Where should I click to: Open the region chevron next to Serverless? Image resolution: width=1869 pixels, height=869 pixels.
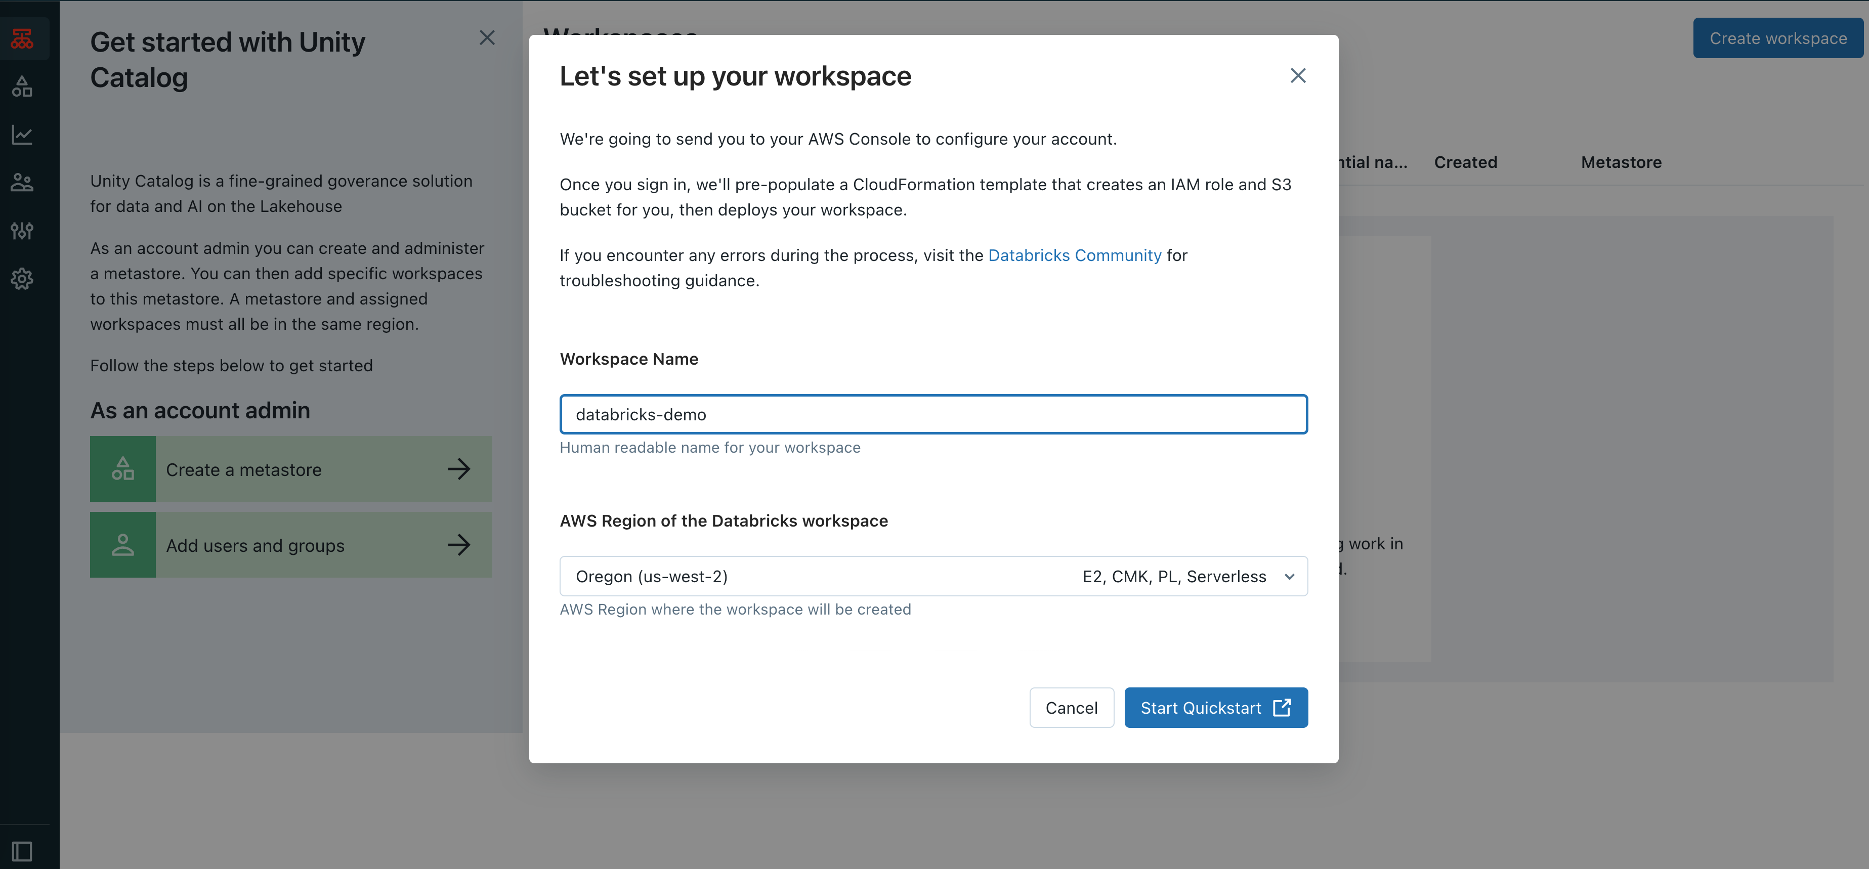pos(1289,576)
